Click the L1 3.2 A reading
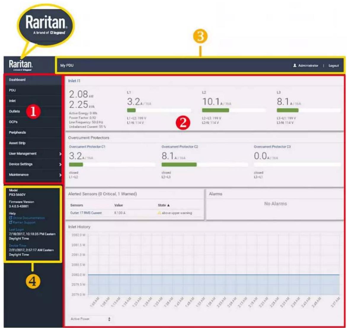The height and width of the screenshot is (328, 347). point(139,102)
